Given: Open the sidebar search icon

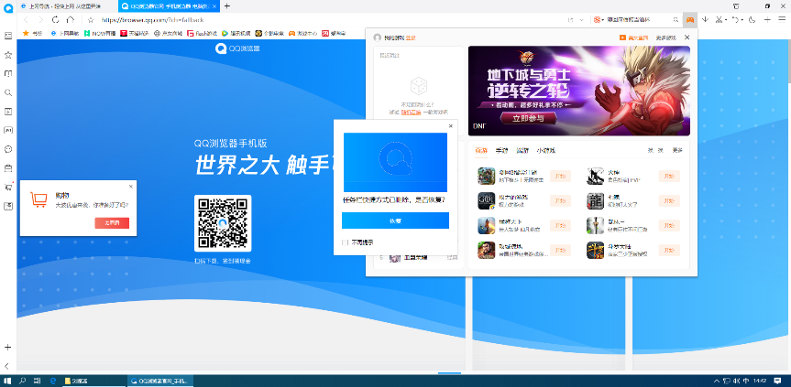Looking at the screenshot, I should (8, 92).
